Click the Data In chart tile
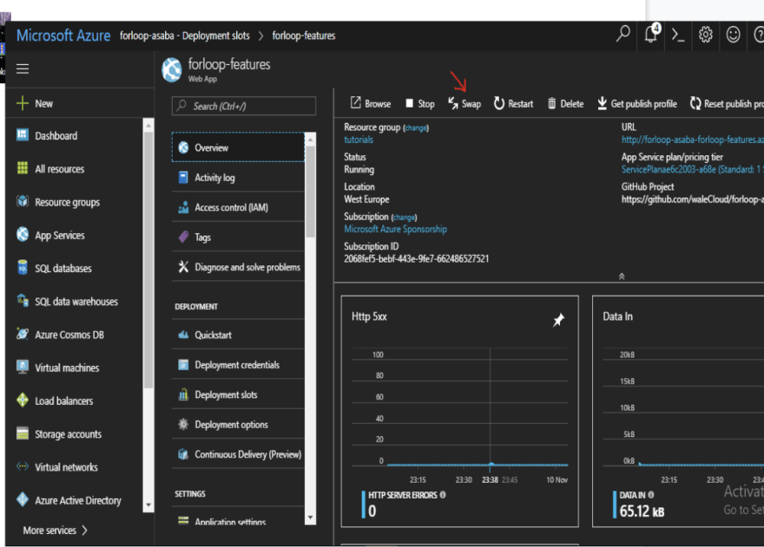The image size is (764, 547). [x=678, y=411]
